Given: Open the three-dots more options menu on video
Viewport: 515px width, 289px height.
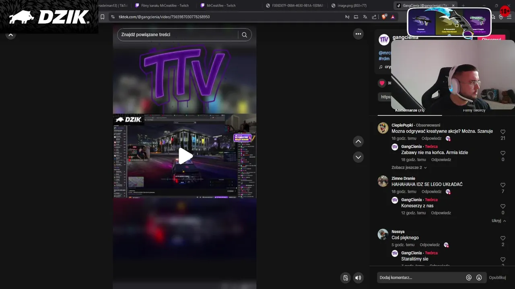Looking at the screenshot, I should (x=358, y=34).
